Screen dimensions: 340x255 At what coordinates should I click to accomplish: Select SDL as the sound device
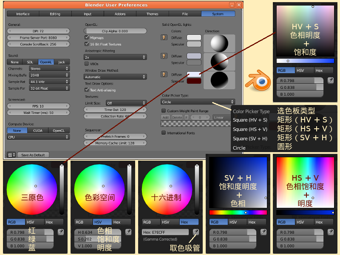click(x=30, y=62)
